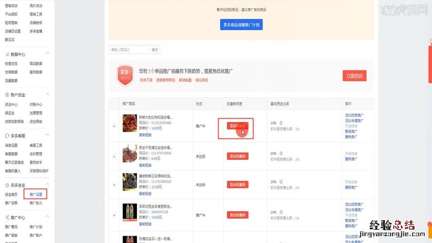Open 资金中心 under 账户资金
The height and width of the screenshot is (243, 432).
coord(11,104)
